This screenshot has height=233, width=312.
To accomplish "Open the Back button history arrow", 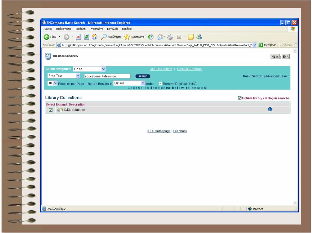I will pos(59,37).
